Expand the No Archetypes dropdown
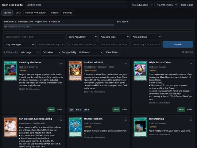 [166, 5]
